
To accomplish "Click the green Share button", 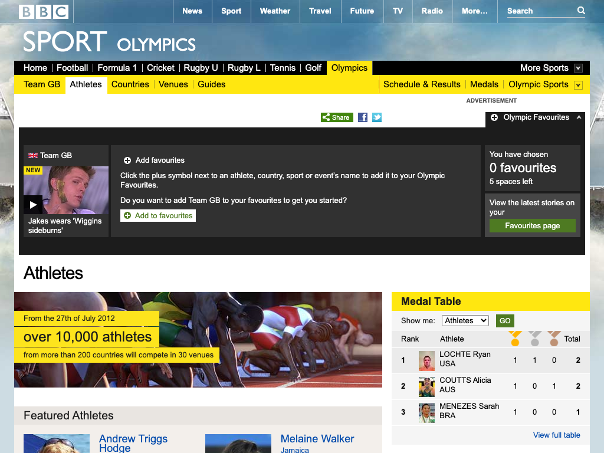I will tap(337, 117).
